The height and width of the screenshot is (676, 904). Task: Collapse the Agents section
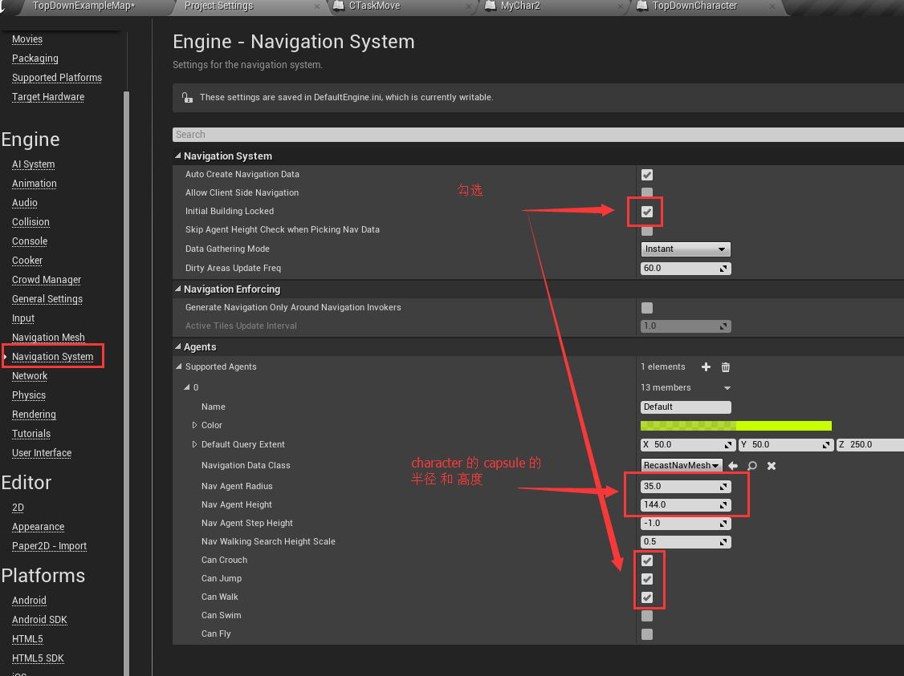point(177,346)
